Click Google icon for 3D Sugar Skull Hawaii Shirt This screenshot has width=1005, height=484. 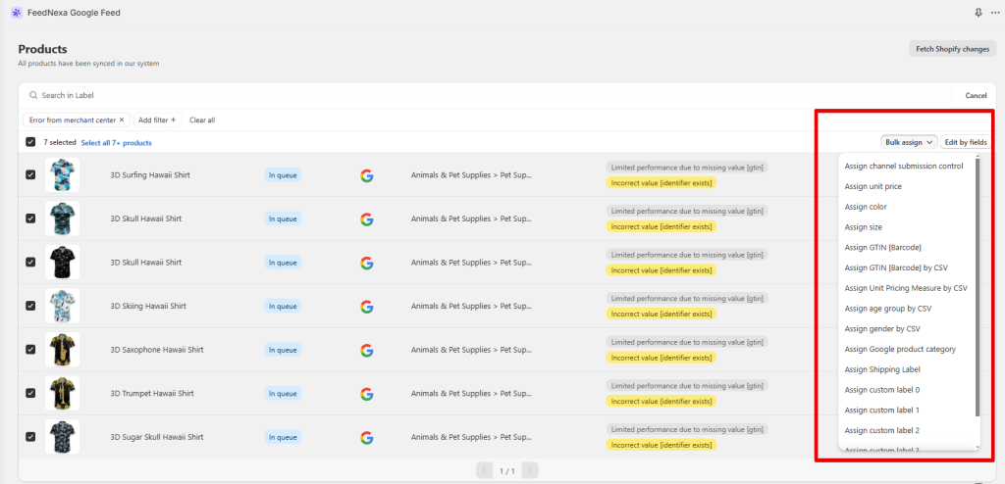click(x=367, y=437)
